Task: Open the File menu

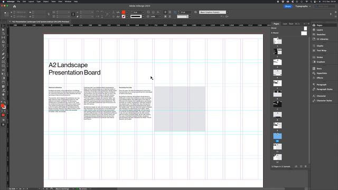Action: tap(18, 2)
